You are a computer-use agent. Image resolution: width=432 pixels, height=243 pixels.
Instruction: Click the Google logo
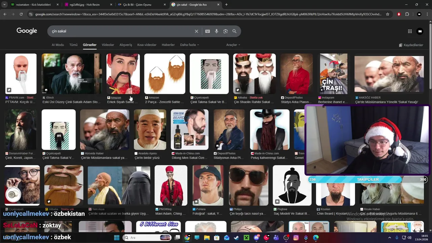click(27, 31)
